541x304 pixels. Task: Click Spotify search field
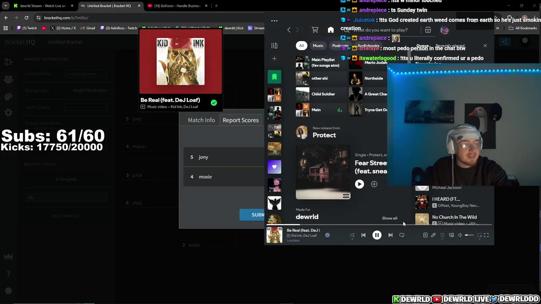click(x=380, y=30)
